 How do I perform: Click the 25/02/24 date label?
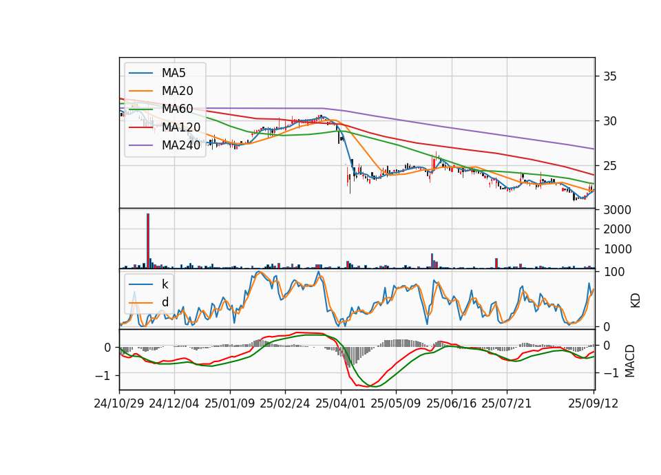(285, 403)
